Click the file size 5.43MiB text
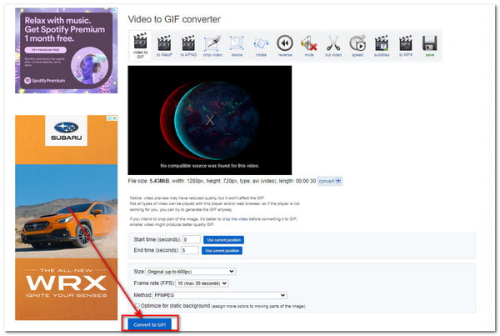Viewport: 500px width, 336px height. (x=159, y=181)
